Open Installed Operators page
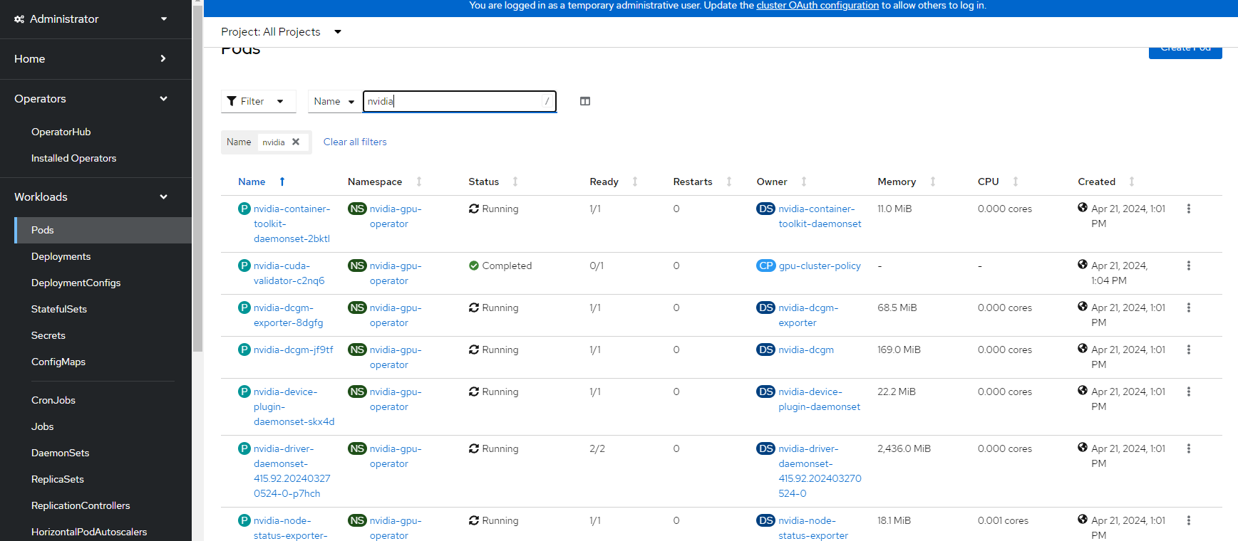This screenshot has height=541, width=1238. (x=74, y=158)
